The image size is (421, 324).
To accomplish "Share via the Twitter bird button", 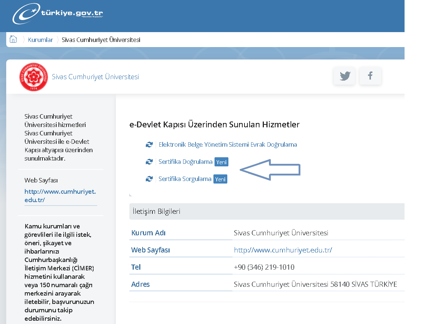I will (345, 76).
